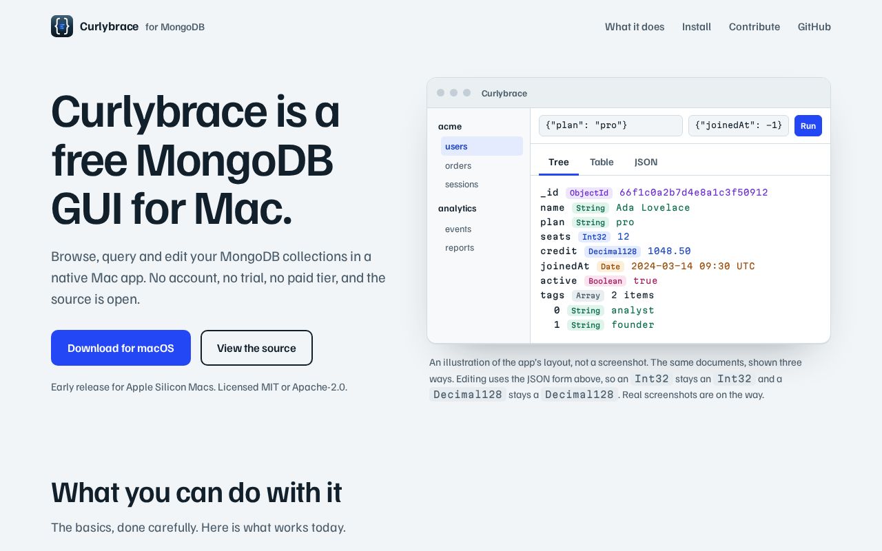Image resolution: width=882 pixels, height=551 pixels.
Task: Run the query with Run button
Action: [808, 126]
